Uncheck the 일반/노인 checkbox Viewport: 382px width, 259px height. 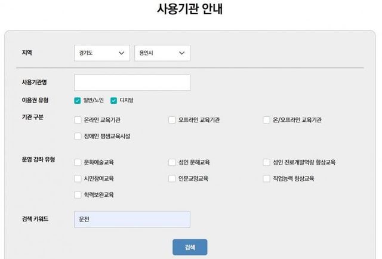(78, 100)
